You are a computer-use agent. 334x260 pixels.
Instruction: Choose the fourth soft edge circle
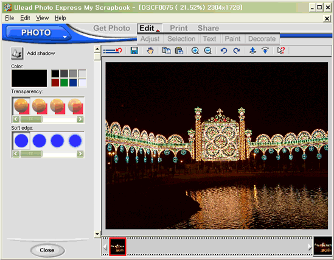click(x=75, y=141)
